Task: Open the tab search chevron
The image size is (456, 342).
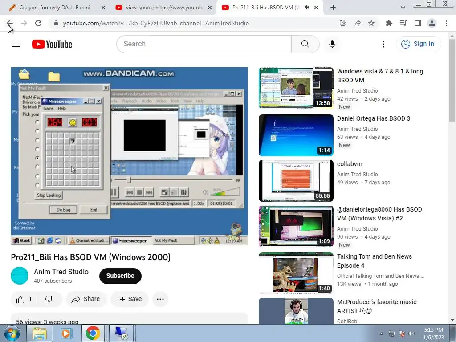Action: tap(403, 8)
